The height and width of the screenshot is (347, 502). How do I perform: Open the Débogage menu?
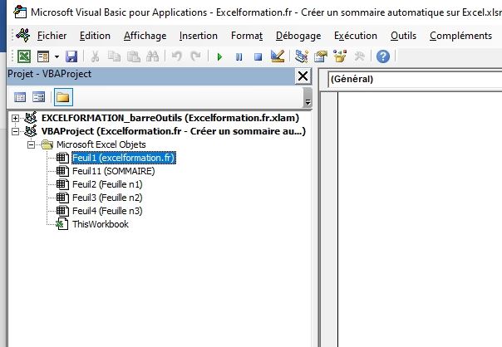298,36
